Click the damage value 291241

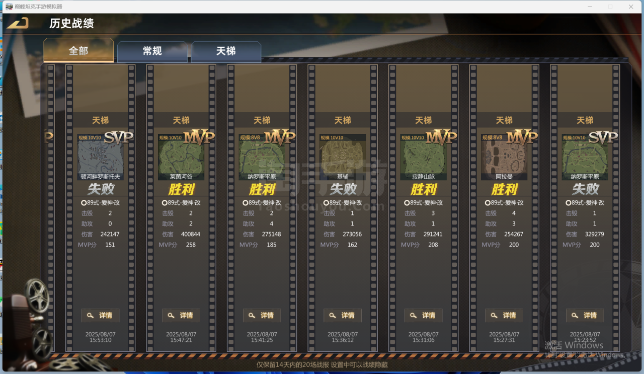point(433,234)
